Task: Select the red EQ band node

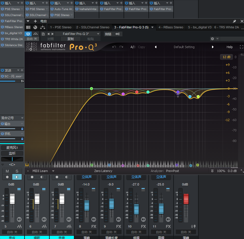Action: [137, 92]
